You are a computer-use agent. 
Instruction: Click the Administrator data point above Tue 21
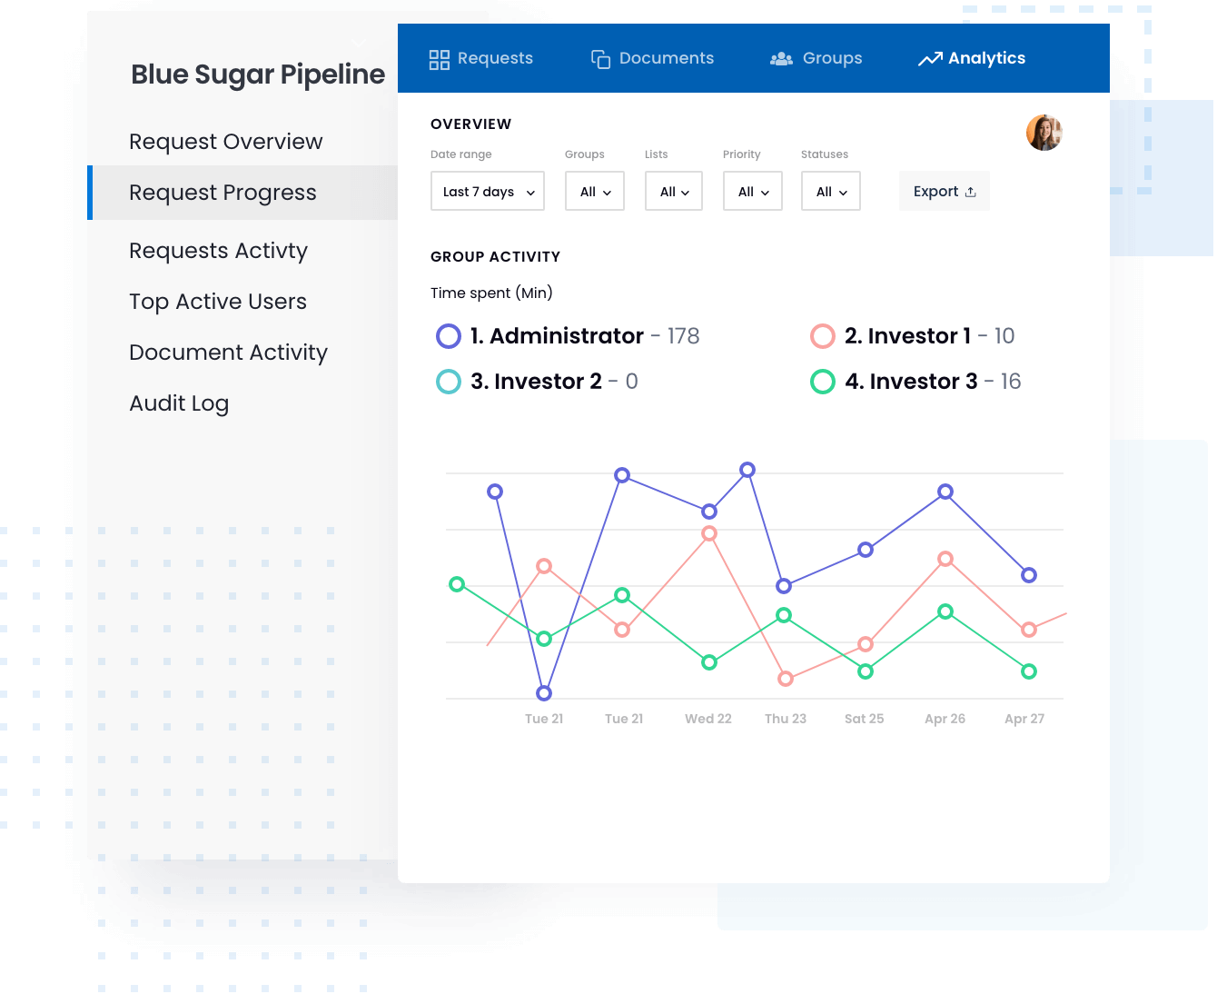[544, 693]
